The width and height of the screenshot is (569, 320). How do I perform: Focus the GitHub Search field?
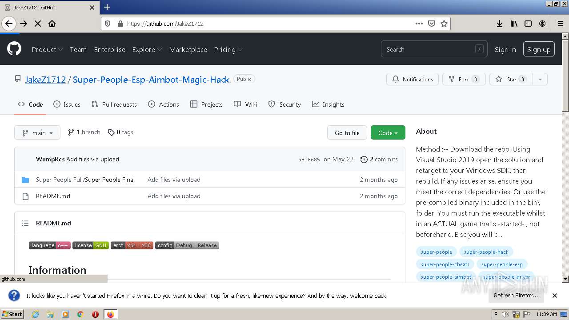click(434, 49)
